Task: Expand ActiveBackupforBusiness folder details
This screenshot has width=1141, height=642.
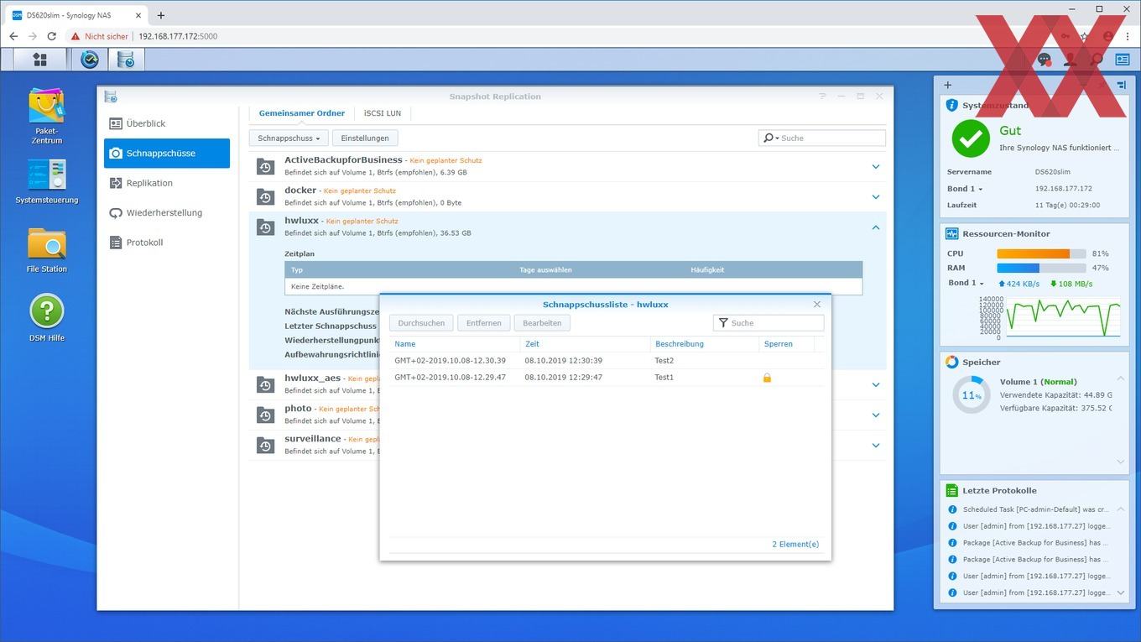Action: tap(875, 166)
